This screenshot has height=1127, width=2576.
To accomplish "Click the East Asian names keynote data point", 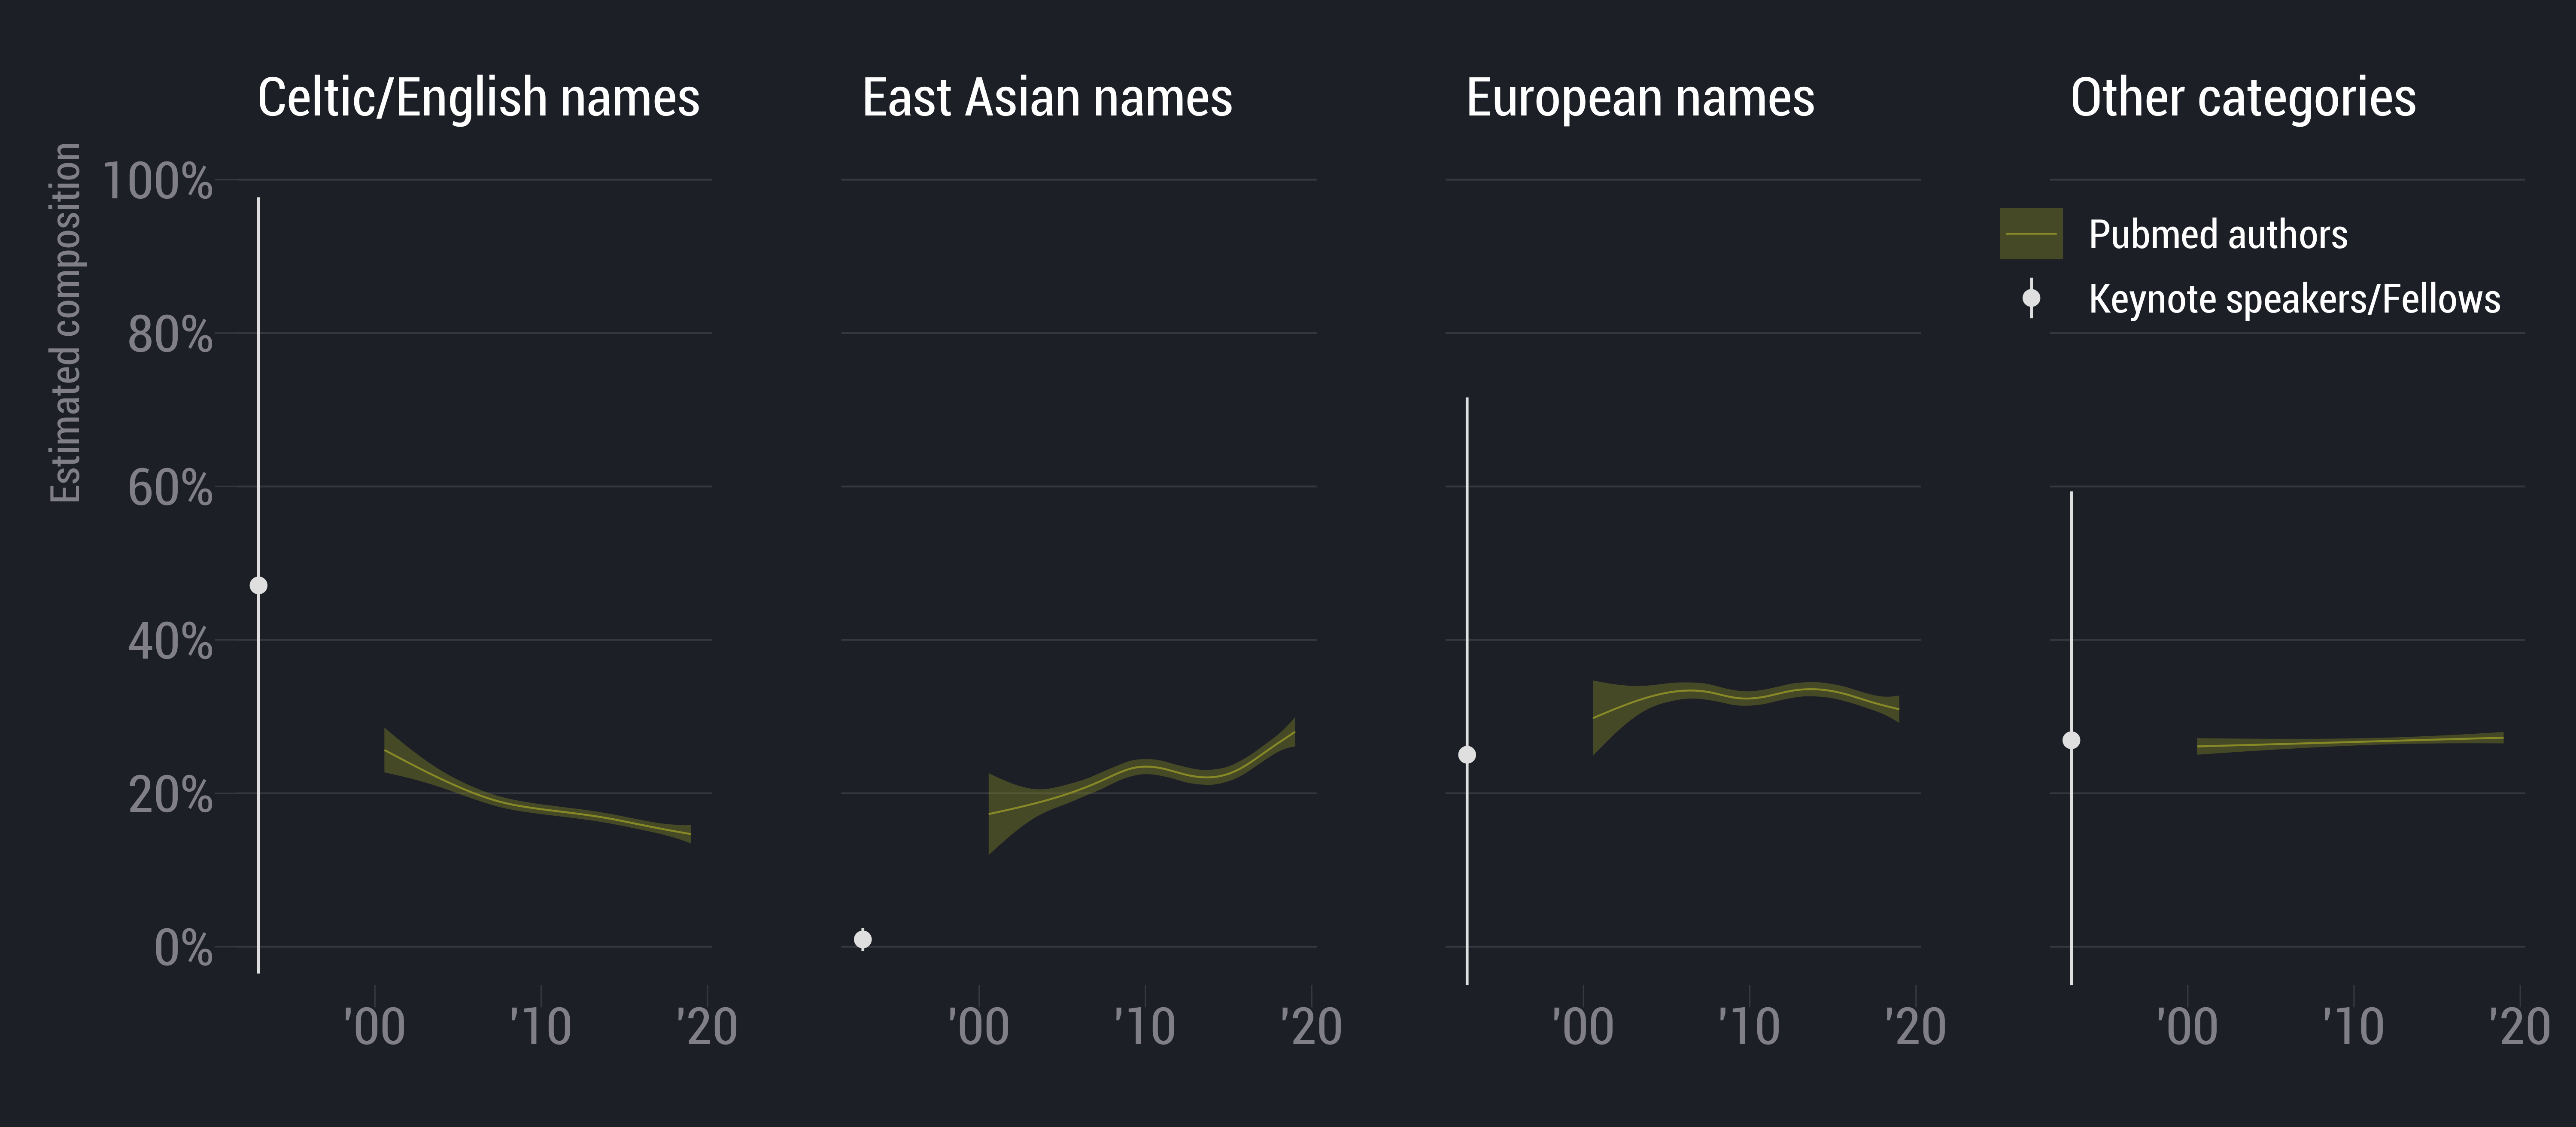I will click(863, 939).
